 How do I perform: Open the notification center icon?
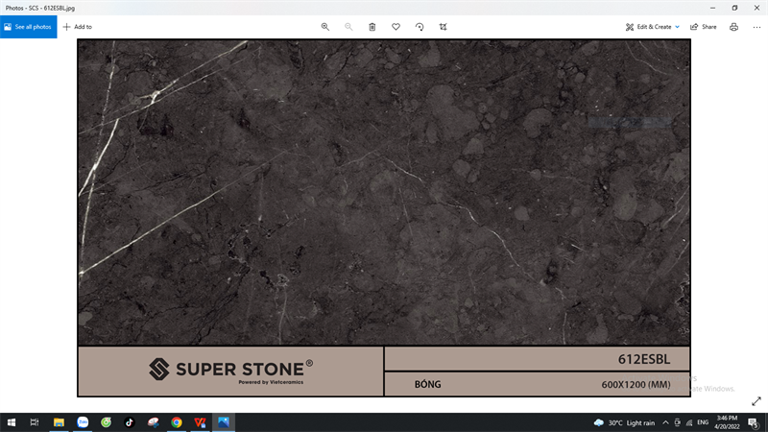coord(754,422)
